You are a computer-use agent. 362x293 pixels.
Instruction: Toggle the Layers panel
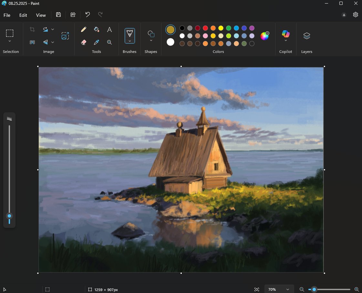coord(306,36)
